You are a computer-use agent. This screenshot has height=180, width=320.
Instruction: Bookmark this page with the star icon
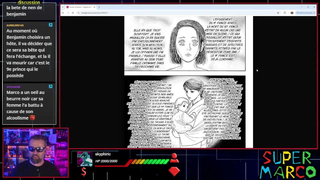[278, 13]
